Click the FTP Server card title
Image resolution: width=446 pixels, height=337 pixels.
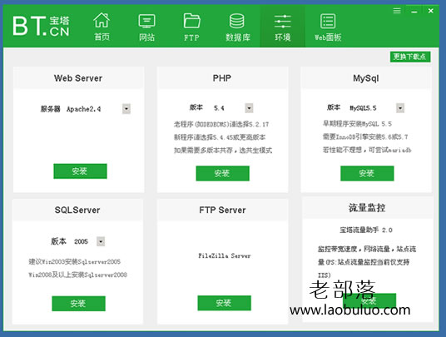point(222,211)
